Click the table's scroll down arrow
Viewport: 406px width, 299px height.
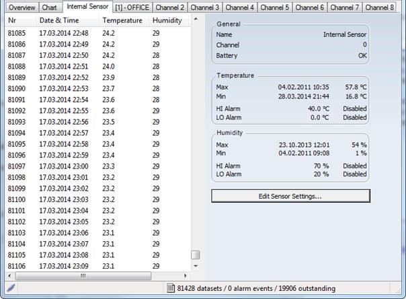196,266
